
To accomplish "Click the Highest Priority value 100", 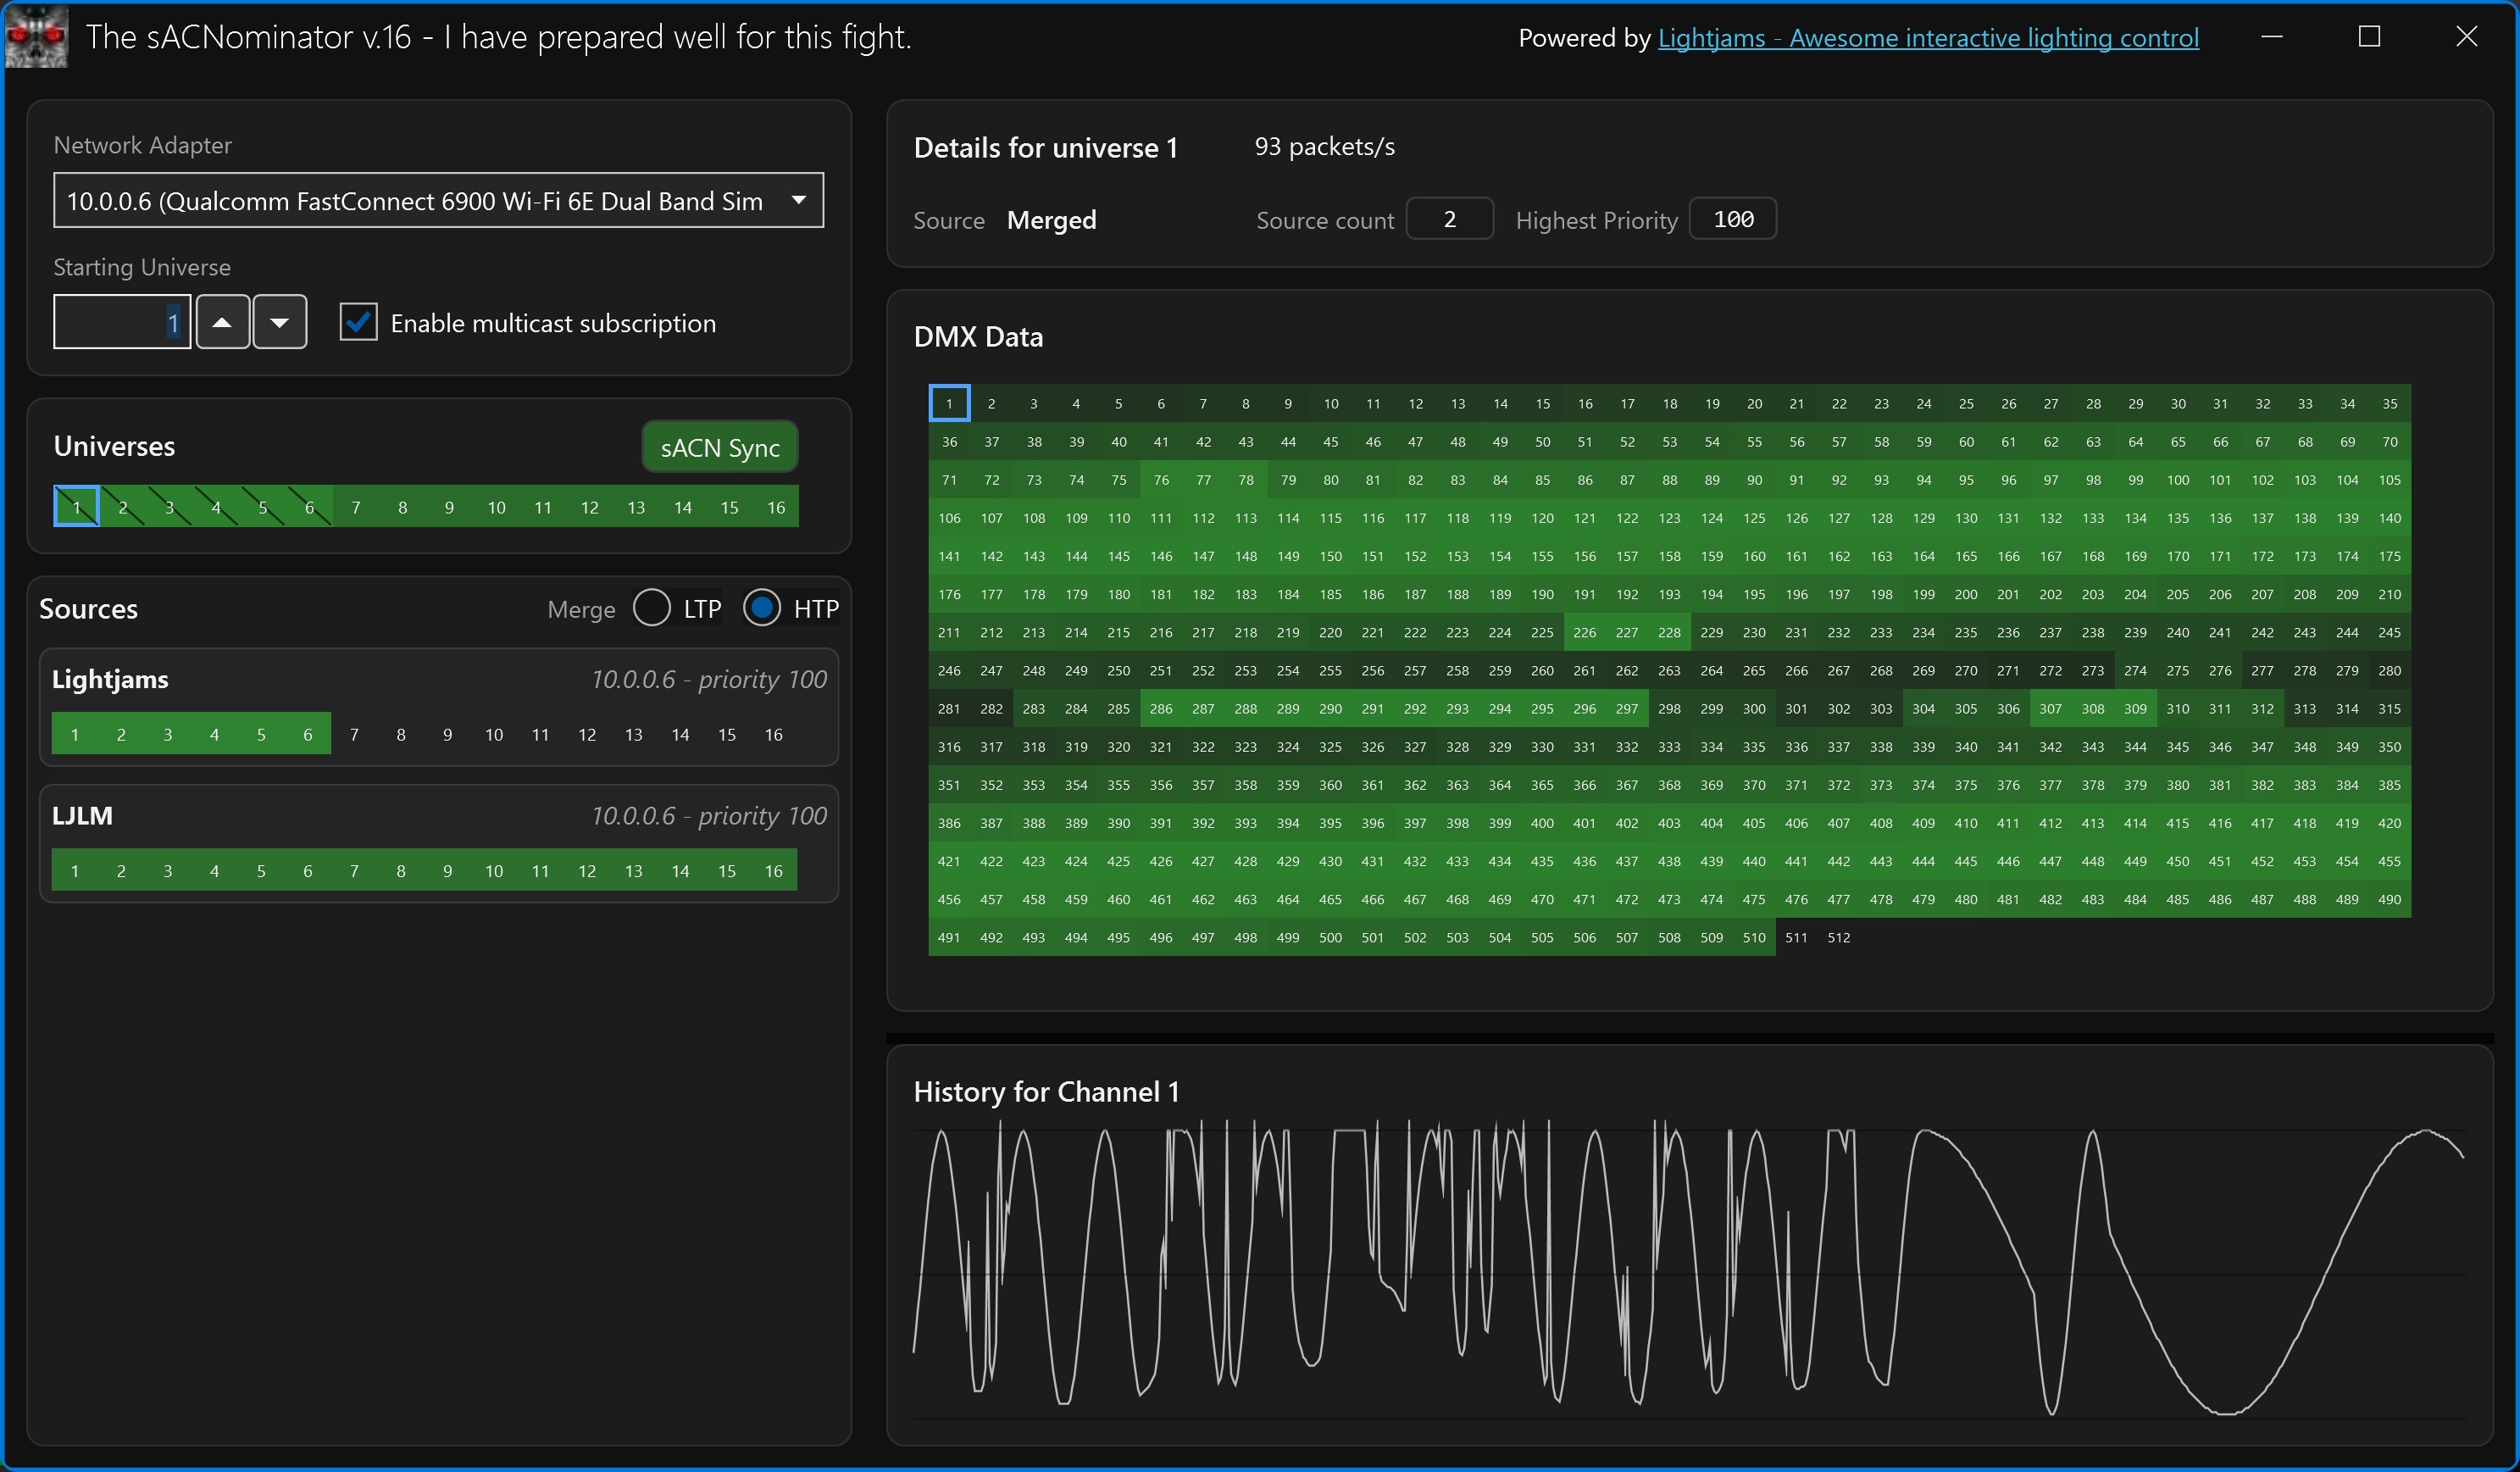I will (1733, 219).
